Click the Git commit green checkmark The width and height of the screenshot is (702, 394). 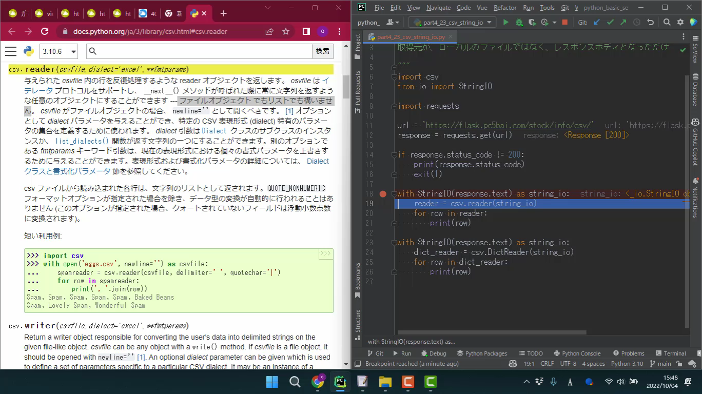[x=610, y=22]
